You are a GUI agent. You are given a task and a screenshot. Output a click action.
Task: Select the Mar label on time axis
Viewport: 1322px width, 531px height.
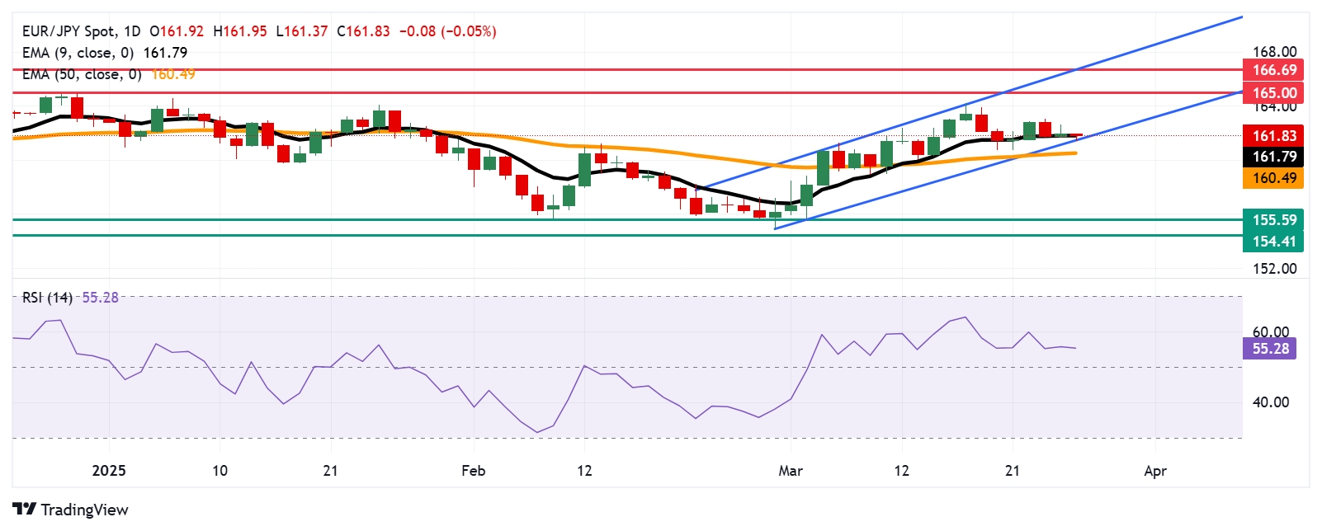click(x=791, y=471)
